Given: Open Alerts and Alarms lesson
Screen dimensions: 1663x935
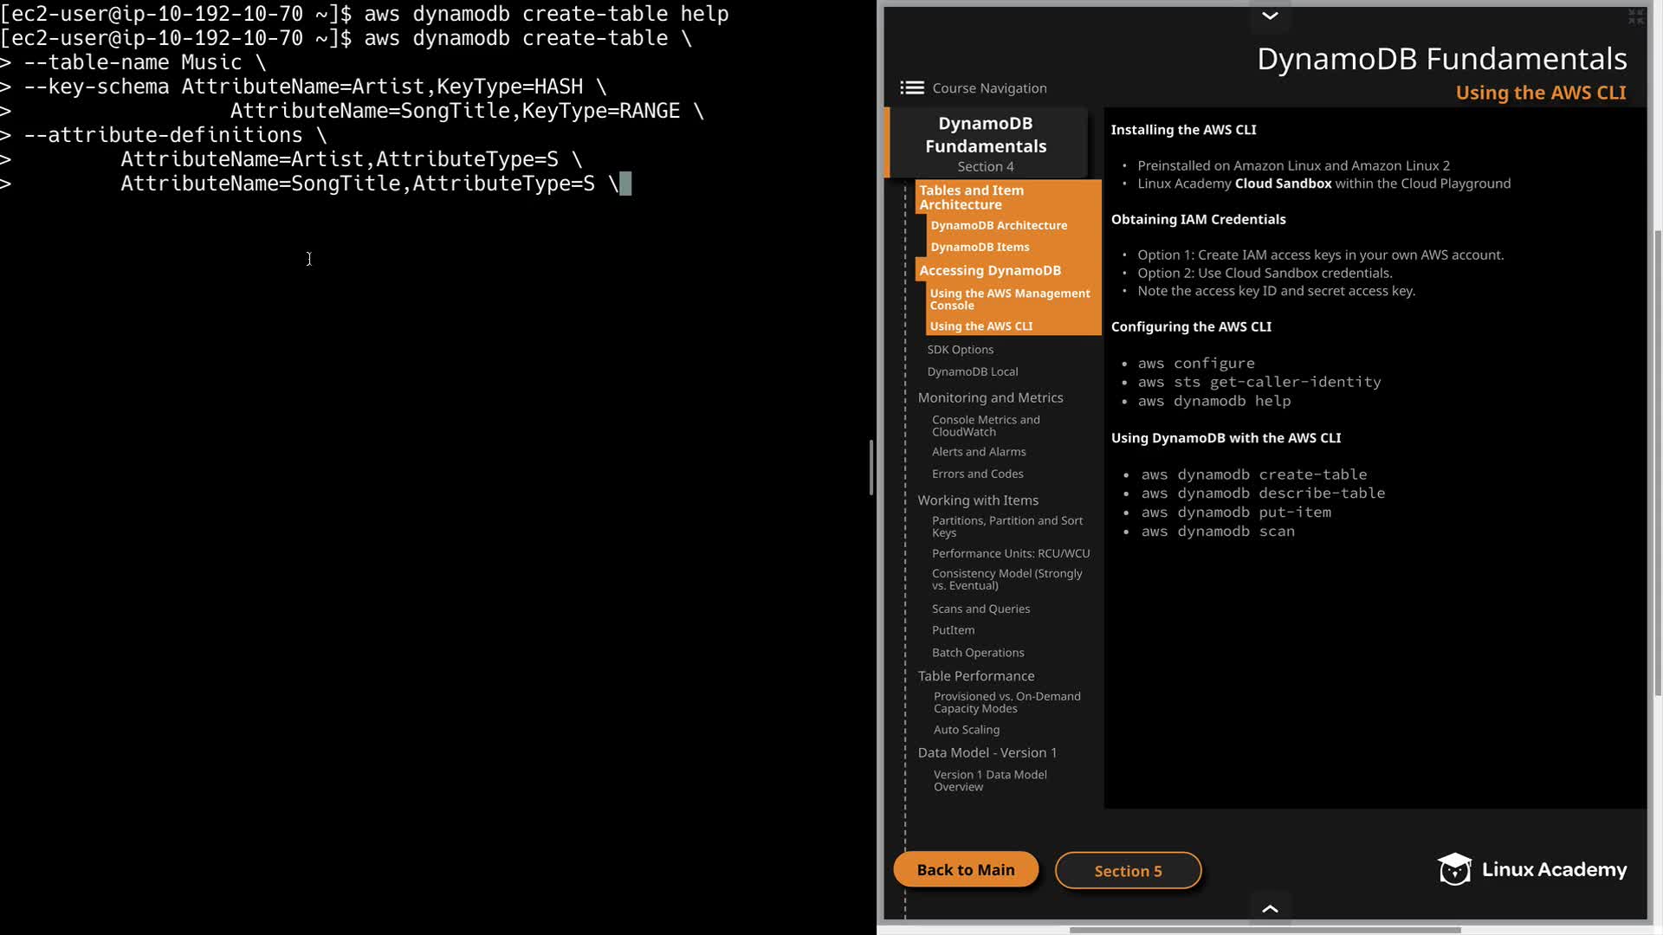Looking at the screenshot, I should click(979, 452).
